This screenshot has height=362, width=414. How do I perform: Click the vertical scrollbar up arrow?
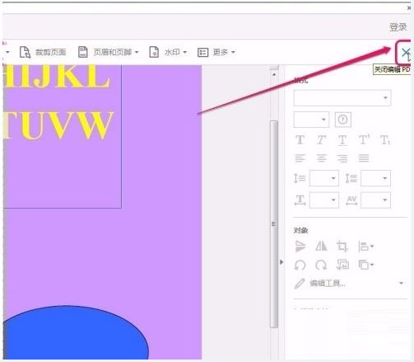(x=274, y=74)
